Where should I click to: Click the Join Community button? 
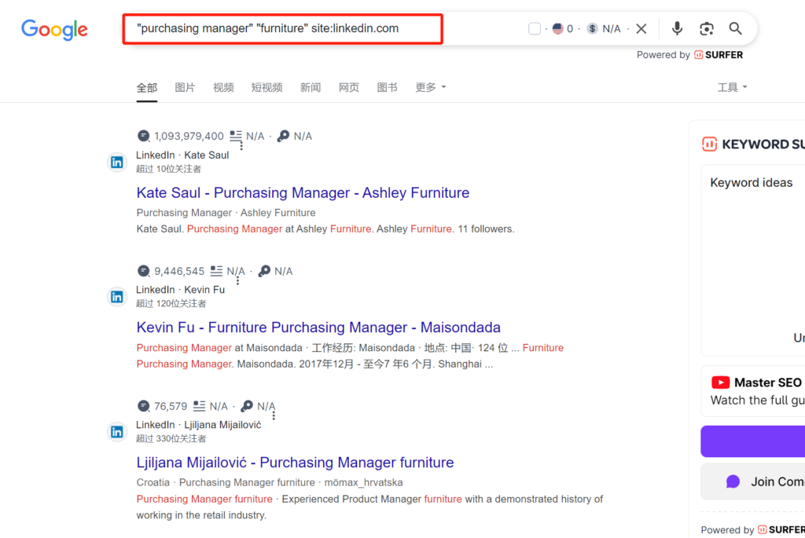click(752, 481)
